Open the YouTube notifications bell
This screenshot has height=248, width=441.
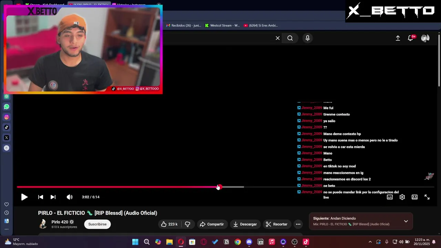410,38
